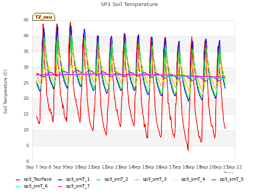
Task: Click the 5 y-axis tick label
Action: pyautogui.click(x=28, y=146)
